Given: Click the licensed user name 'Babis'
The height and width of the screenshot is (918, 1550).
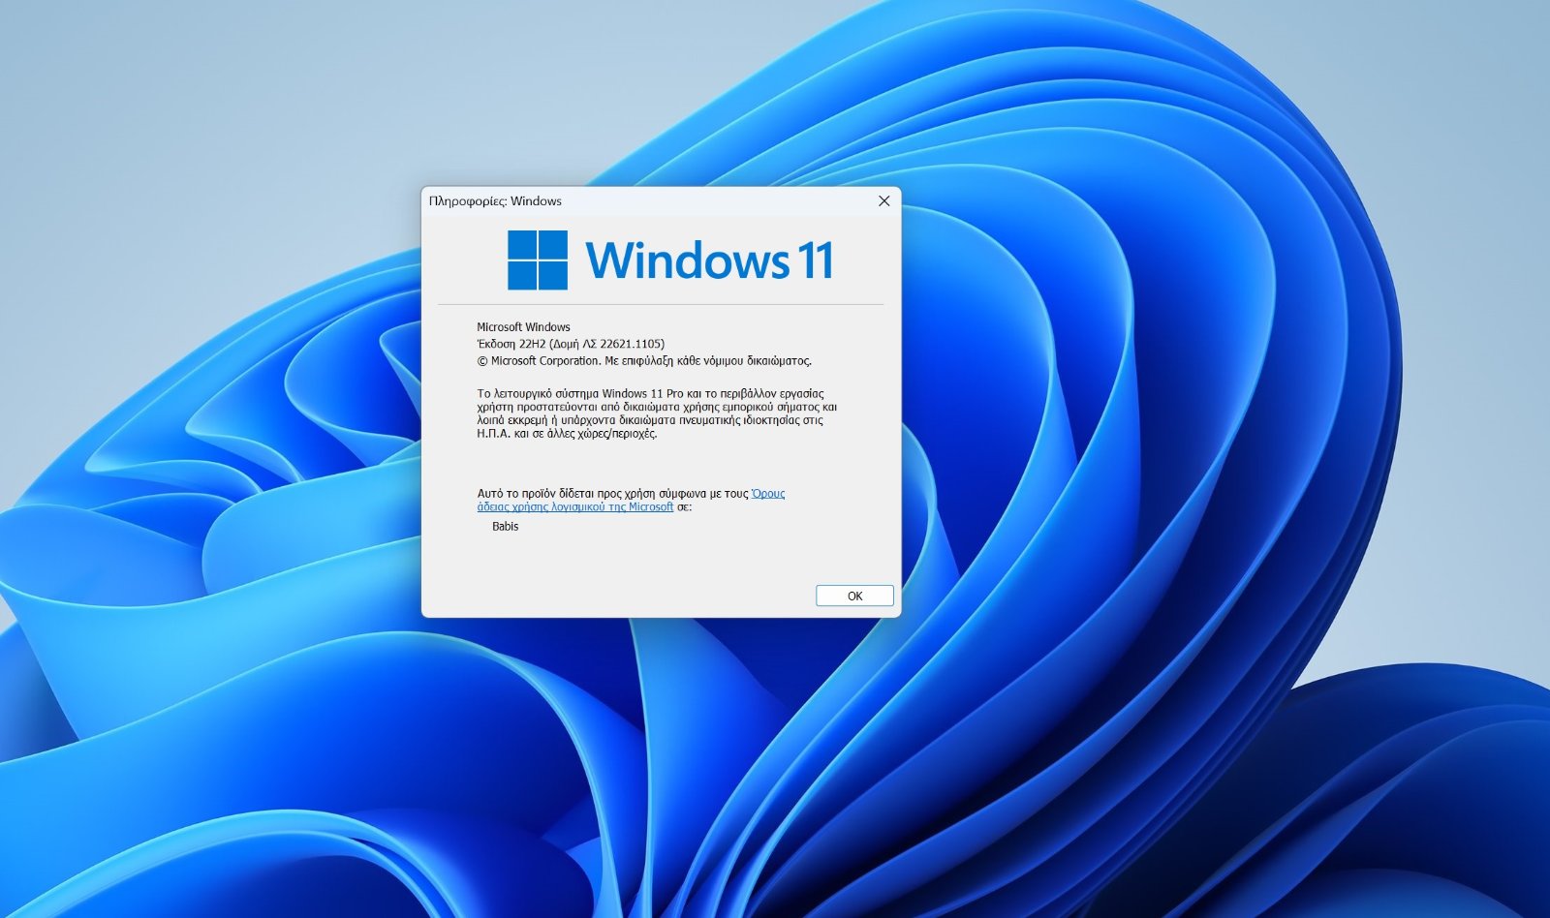Looking at the screenshot, I should [505, 527].
